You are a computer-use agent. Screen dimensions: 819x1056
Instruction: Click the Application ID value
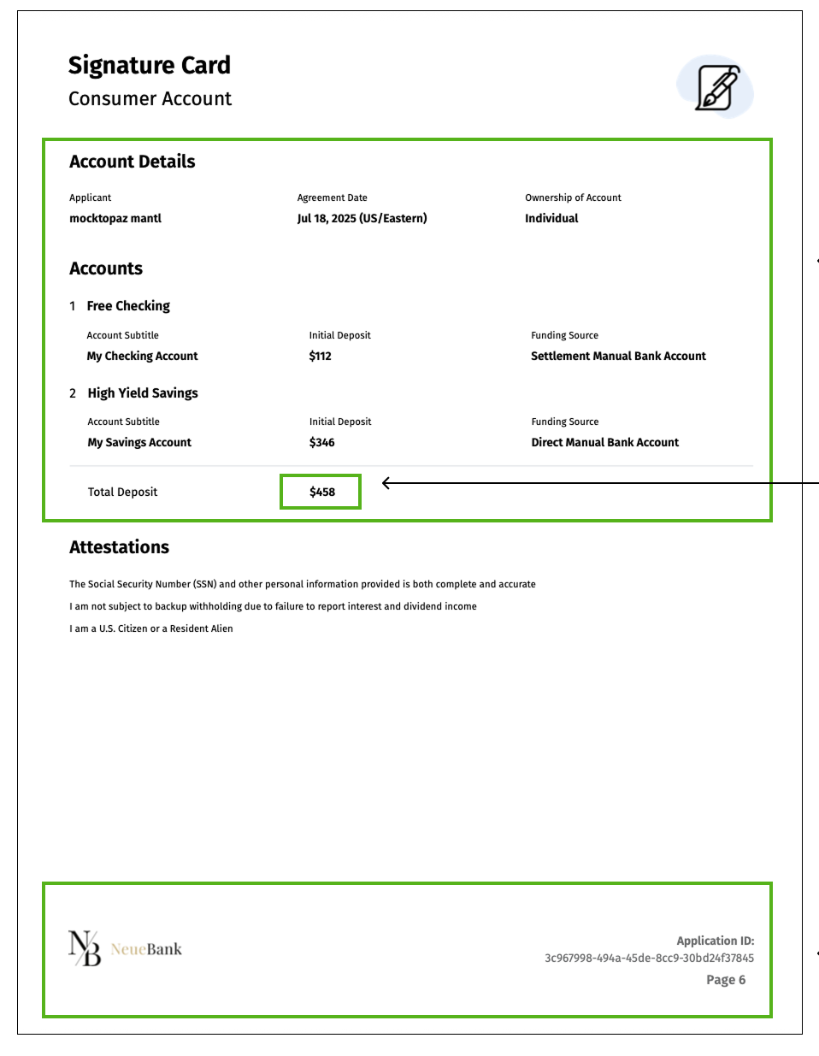tap(649, 958)
